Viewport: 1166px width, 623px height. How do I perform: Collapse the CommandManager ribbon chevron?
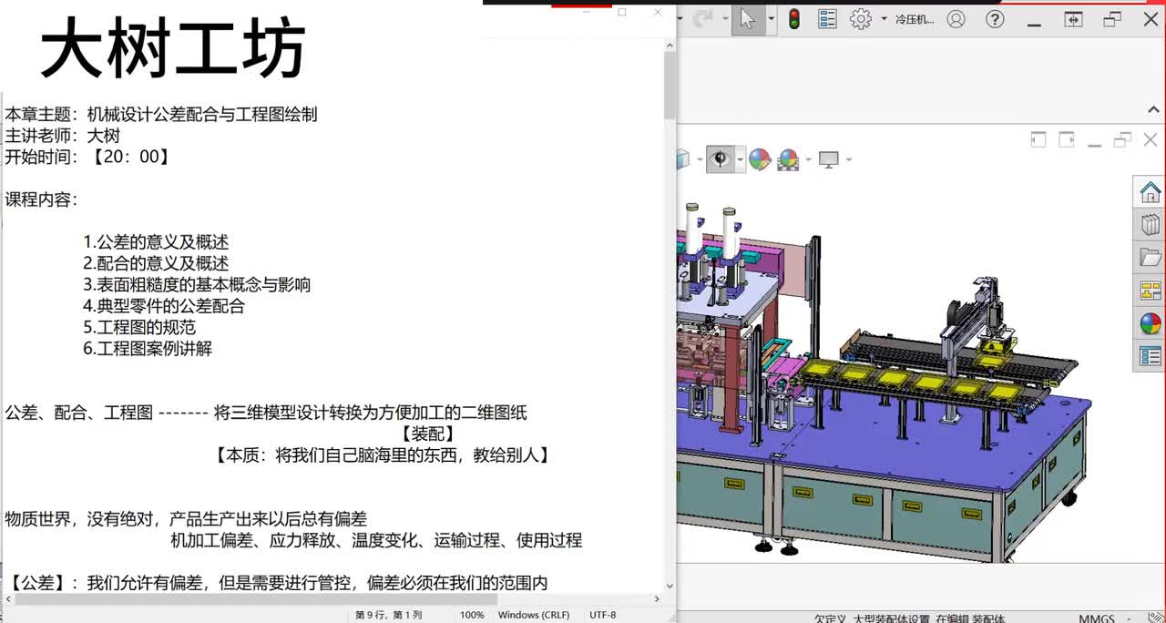point(1152,110)
